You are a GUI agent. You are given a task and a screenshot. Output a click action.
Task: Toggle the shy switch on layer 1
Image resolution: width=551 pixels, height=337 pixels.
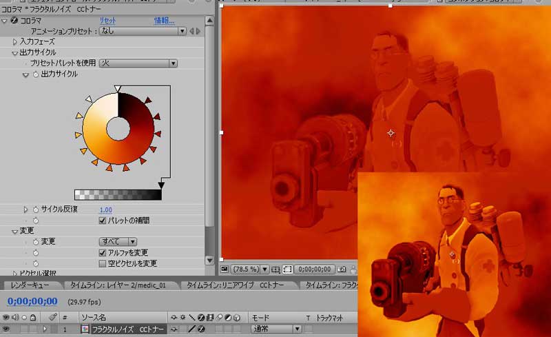coord(174,329)
